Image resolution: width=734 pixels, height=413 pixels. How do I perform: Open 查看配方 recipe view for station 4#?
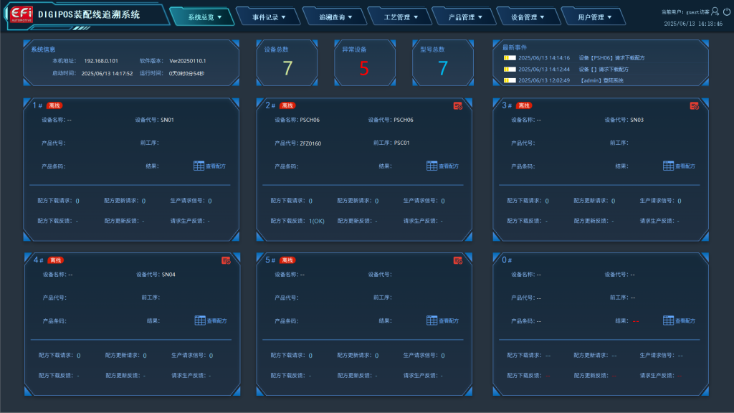click(211, 321)
